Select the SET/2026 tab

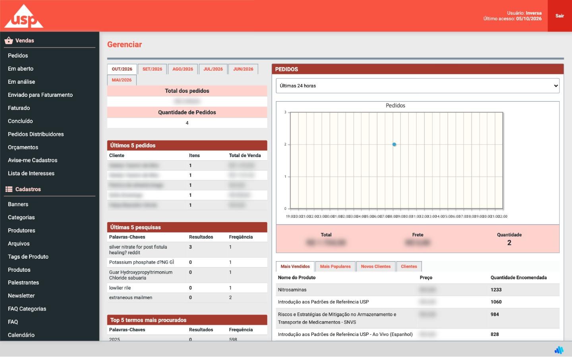152,69
